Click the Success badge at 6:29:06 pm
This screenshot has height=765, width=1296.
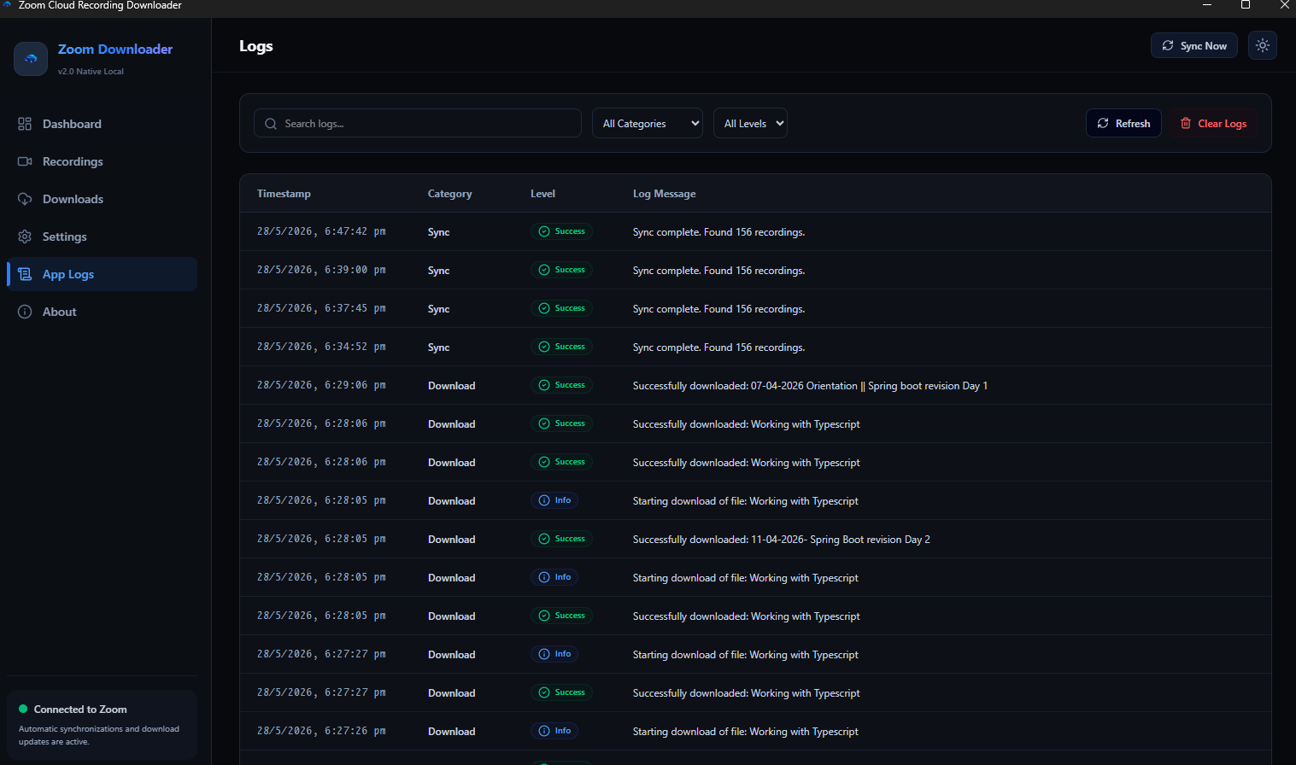click(x=561, y=385)
